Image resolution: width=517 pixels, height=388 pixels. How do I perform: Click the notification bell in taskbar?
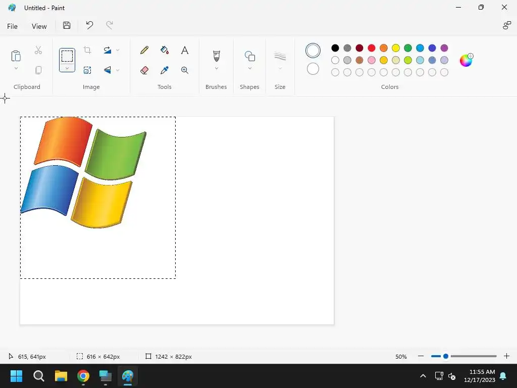(503, 376)
